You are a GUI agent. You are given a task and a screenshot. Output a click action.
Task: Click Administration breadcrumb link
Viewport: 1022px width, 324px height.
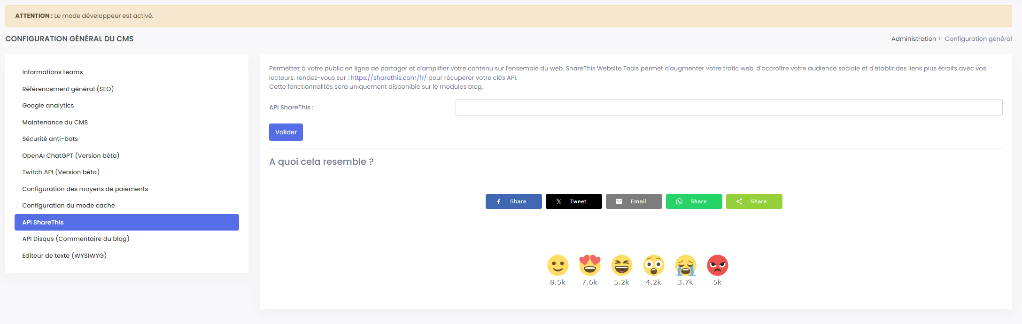pyautogui.click(x=914, y=39)
